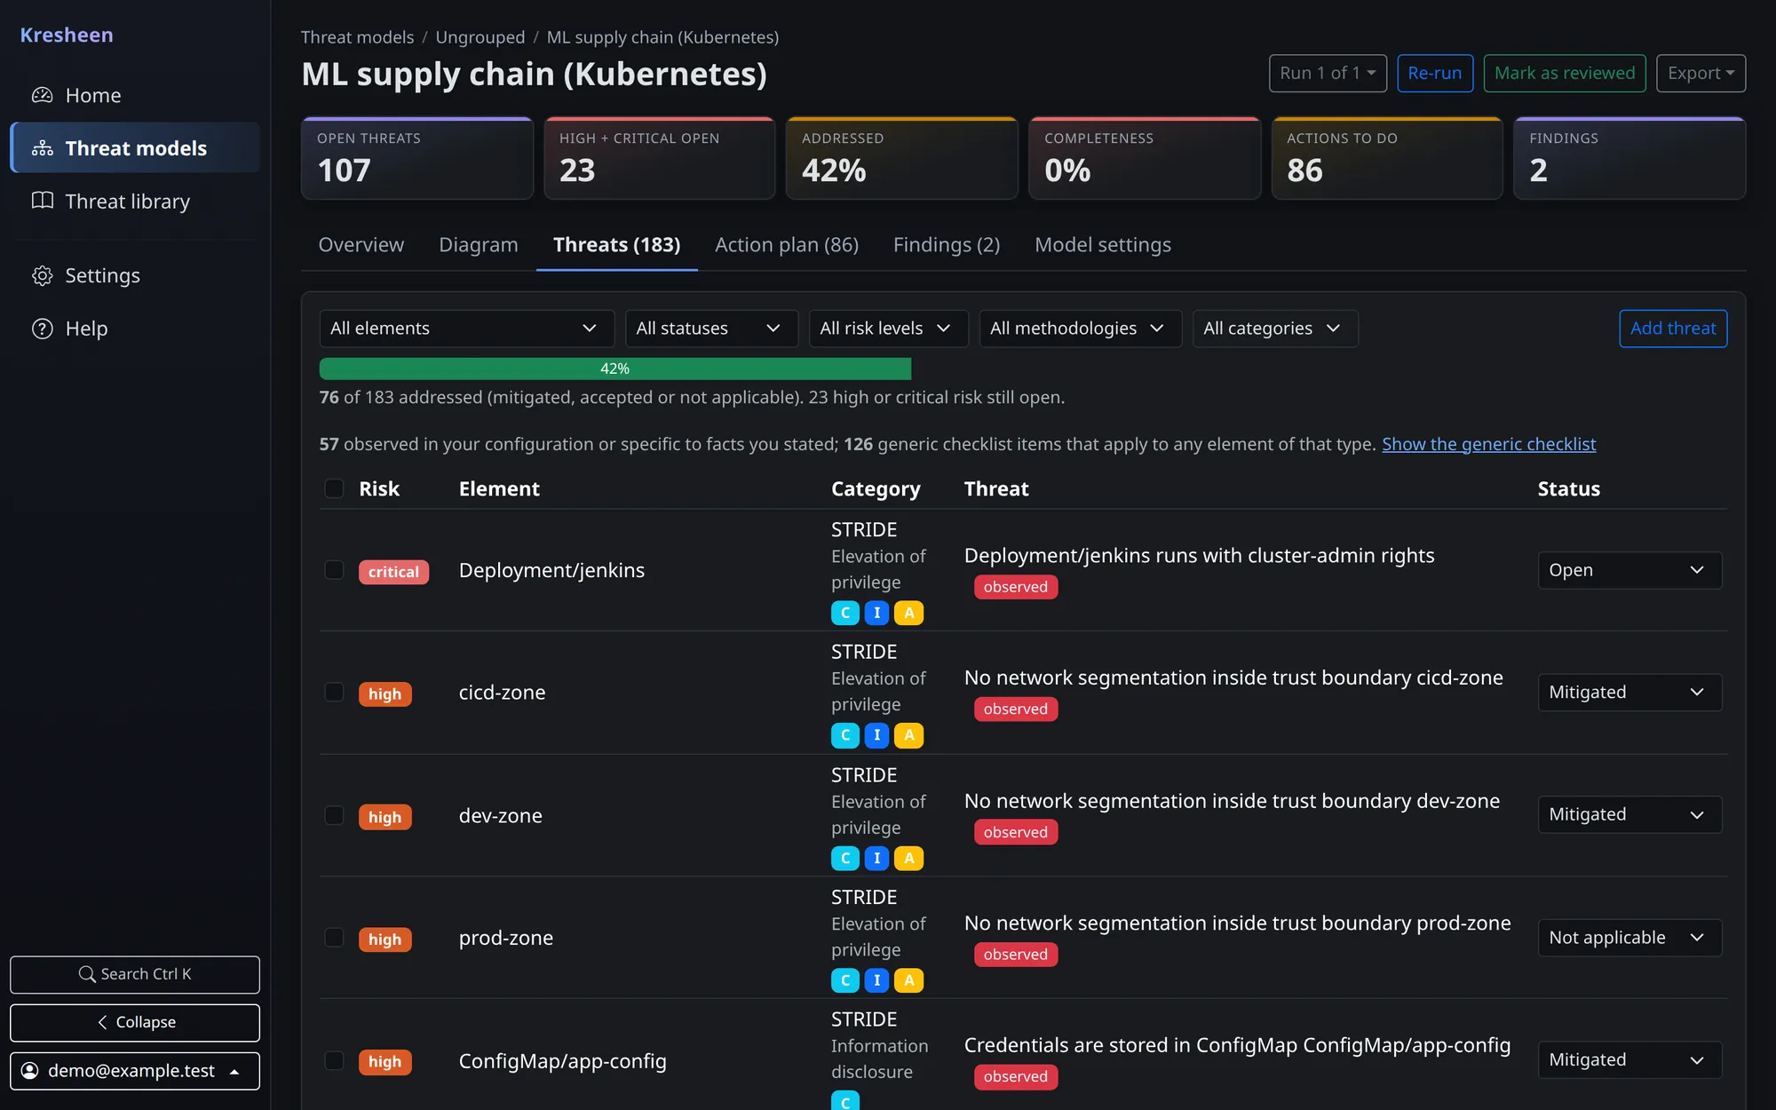Click the Re-run button
The height and width of the screenshot is (1110, 1776).
point(1435,73)
